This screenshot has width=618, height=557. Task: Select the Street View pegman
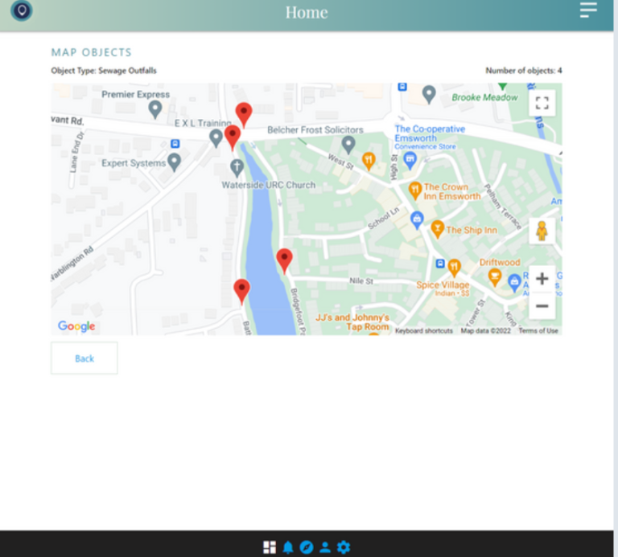click(x=542, y=231)
